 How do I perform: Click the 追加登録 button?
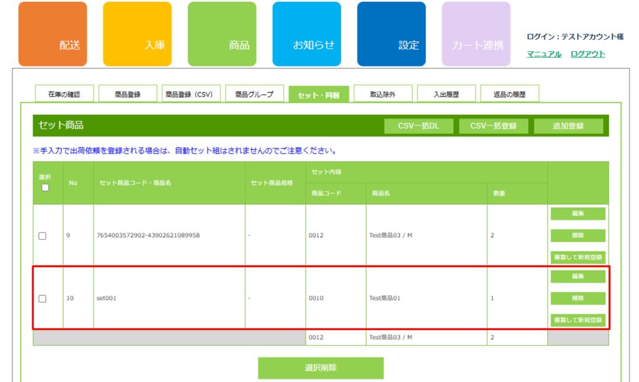568,126
